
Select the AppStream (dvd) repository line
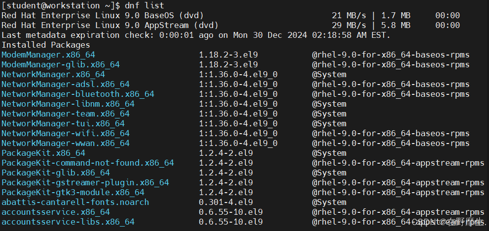point(231,26)
